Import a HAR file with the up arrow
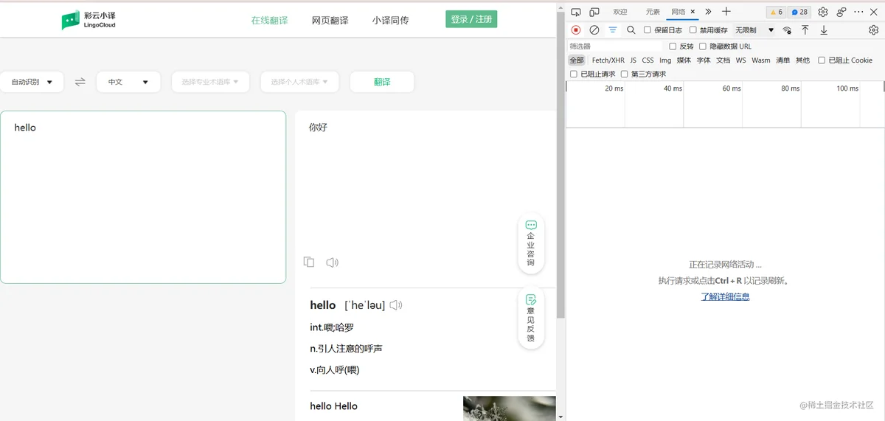 [x=805, y=30]
